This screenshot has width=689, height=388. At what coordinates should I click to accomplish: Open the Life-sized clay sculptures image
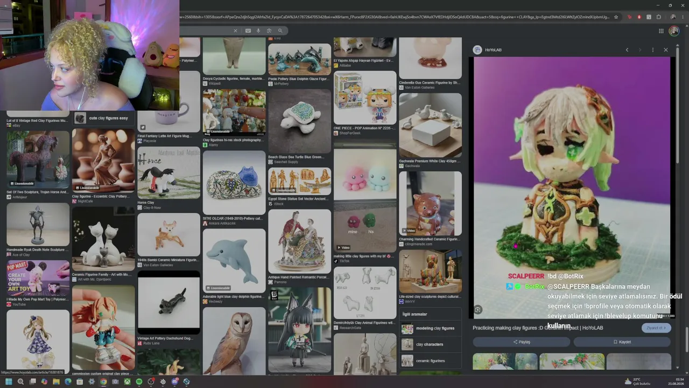pos(430,271)
